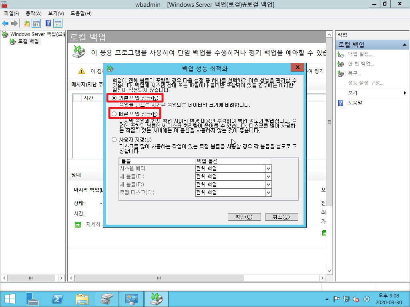The width and height of the screenshot is (410, 307).
Task: Click 백업 옵션 column header
Action: point(233,161)
